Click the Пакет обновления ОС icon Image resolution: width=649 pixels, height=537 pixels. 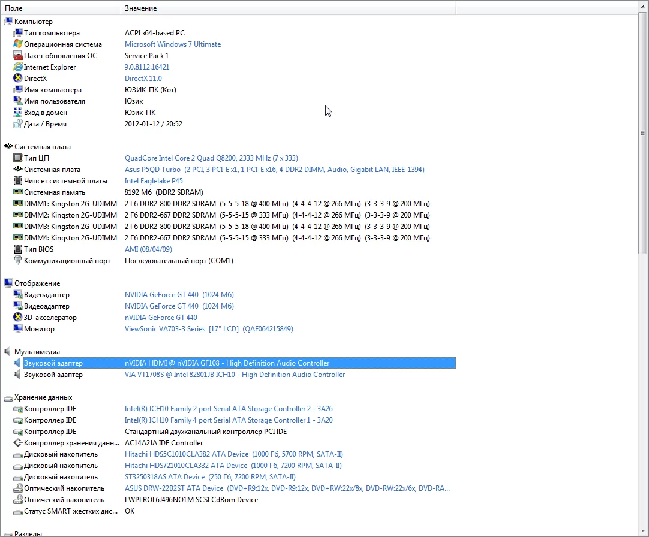coord(18,55)
